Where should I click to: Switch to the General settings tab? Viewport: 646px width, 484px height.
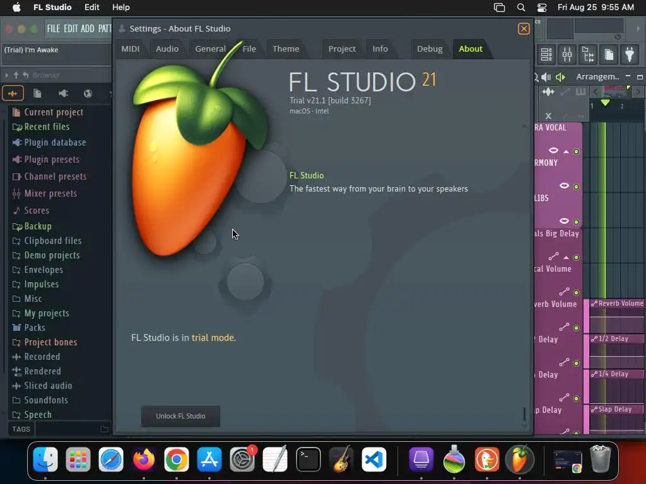(x=211, y=49)
